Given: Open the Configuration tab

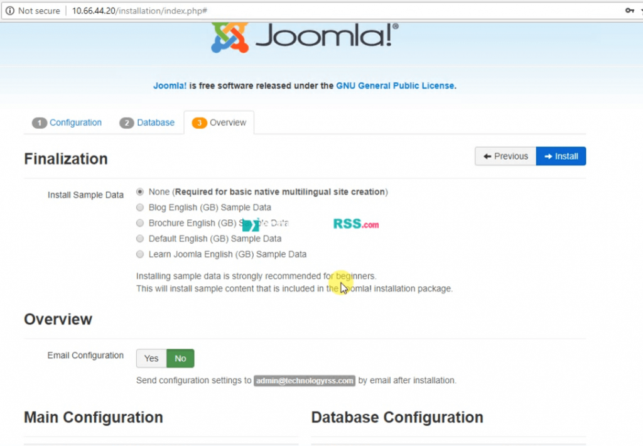Looking at the screenshot, I should [67, 122].
